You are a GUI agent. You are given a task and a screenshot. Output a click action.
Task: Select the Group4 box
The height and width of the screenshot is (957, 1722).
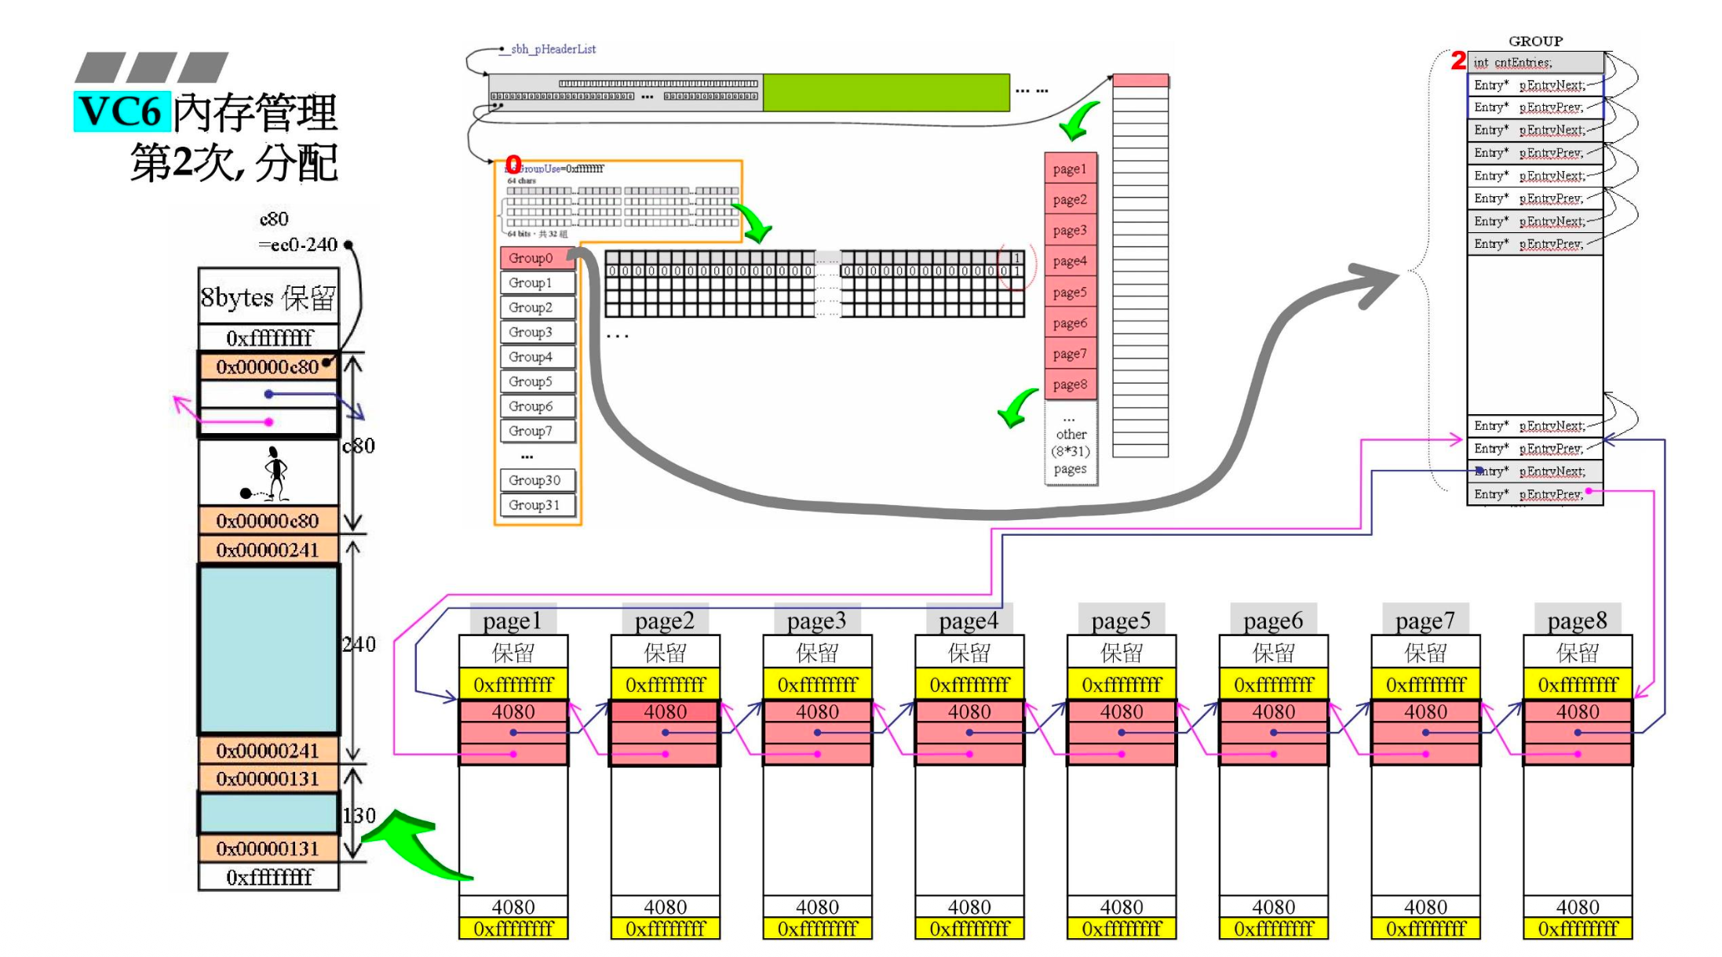point(538,357)
